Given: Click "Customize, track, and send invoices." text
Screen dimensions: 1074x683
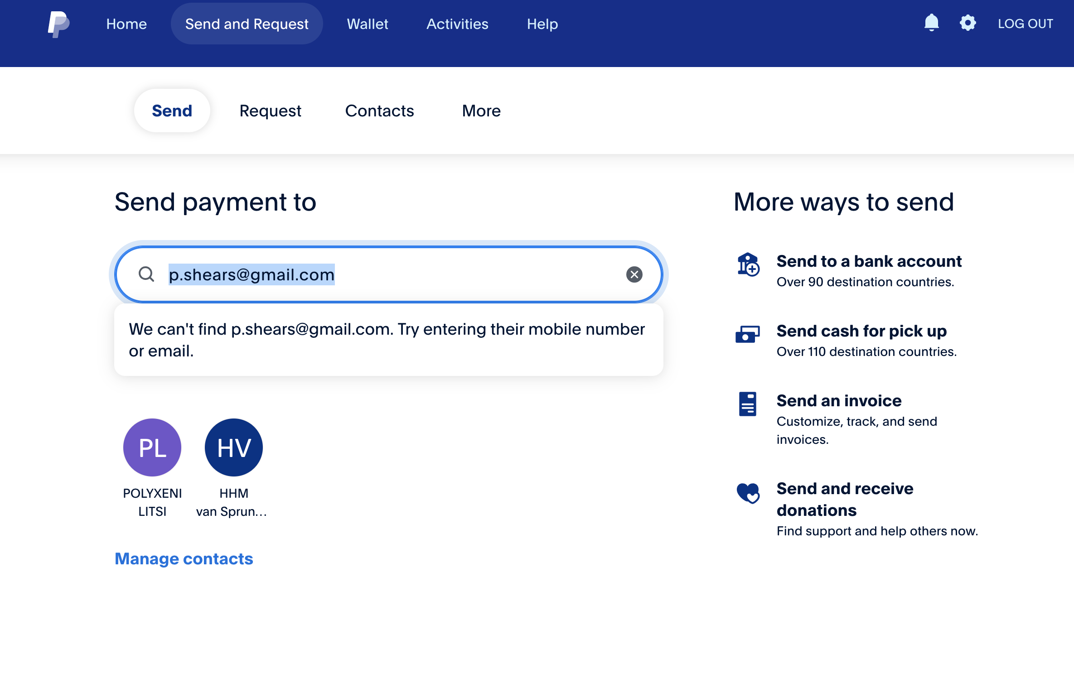Looking at the screenshot, I should [x=857, y=430].
